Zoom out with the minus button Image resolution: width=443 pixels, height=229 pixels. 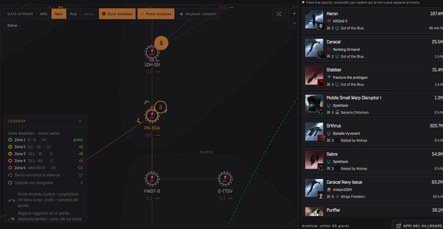[294, 23]
